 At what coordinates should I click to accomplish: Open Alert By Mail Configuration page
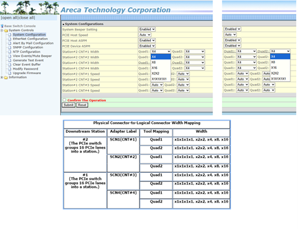(33, 43)
